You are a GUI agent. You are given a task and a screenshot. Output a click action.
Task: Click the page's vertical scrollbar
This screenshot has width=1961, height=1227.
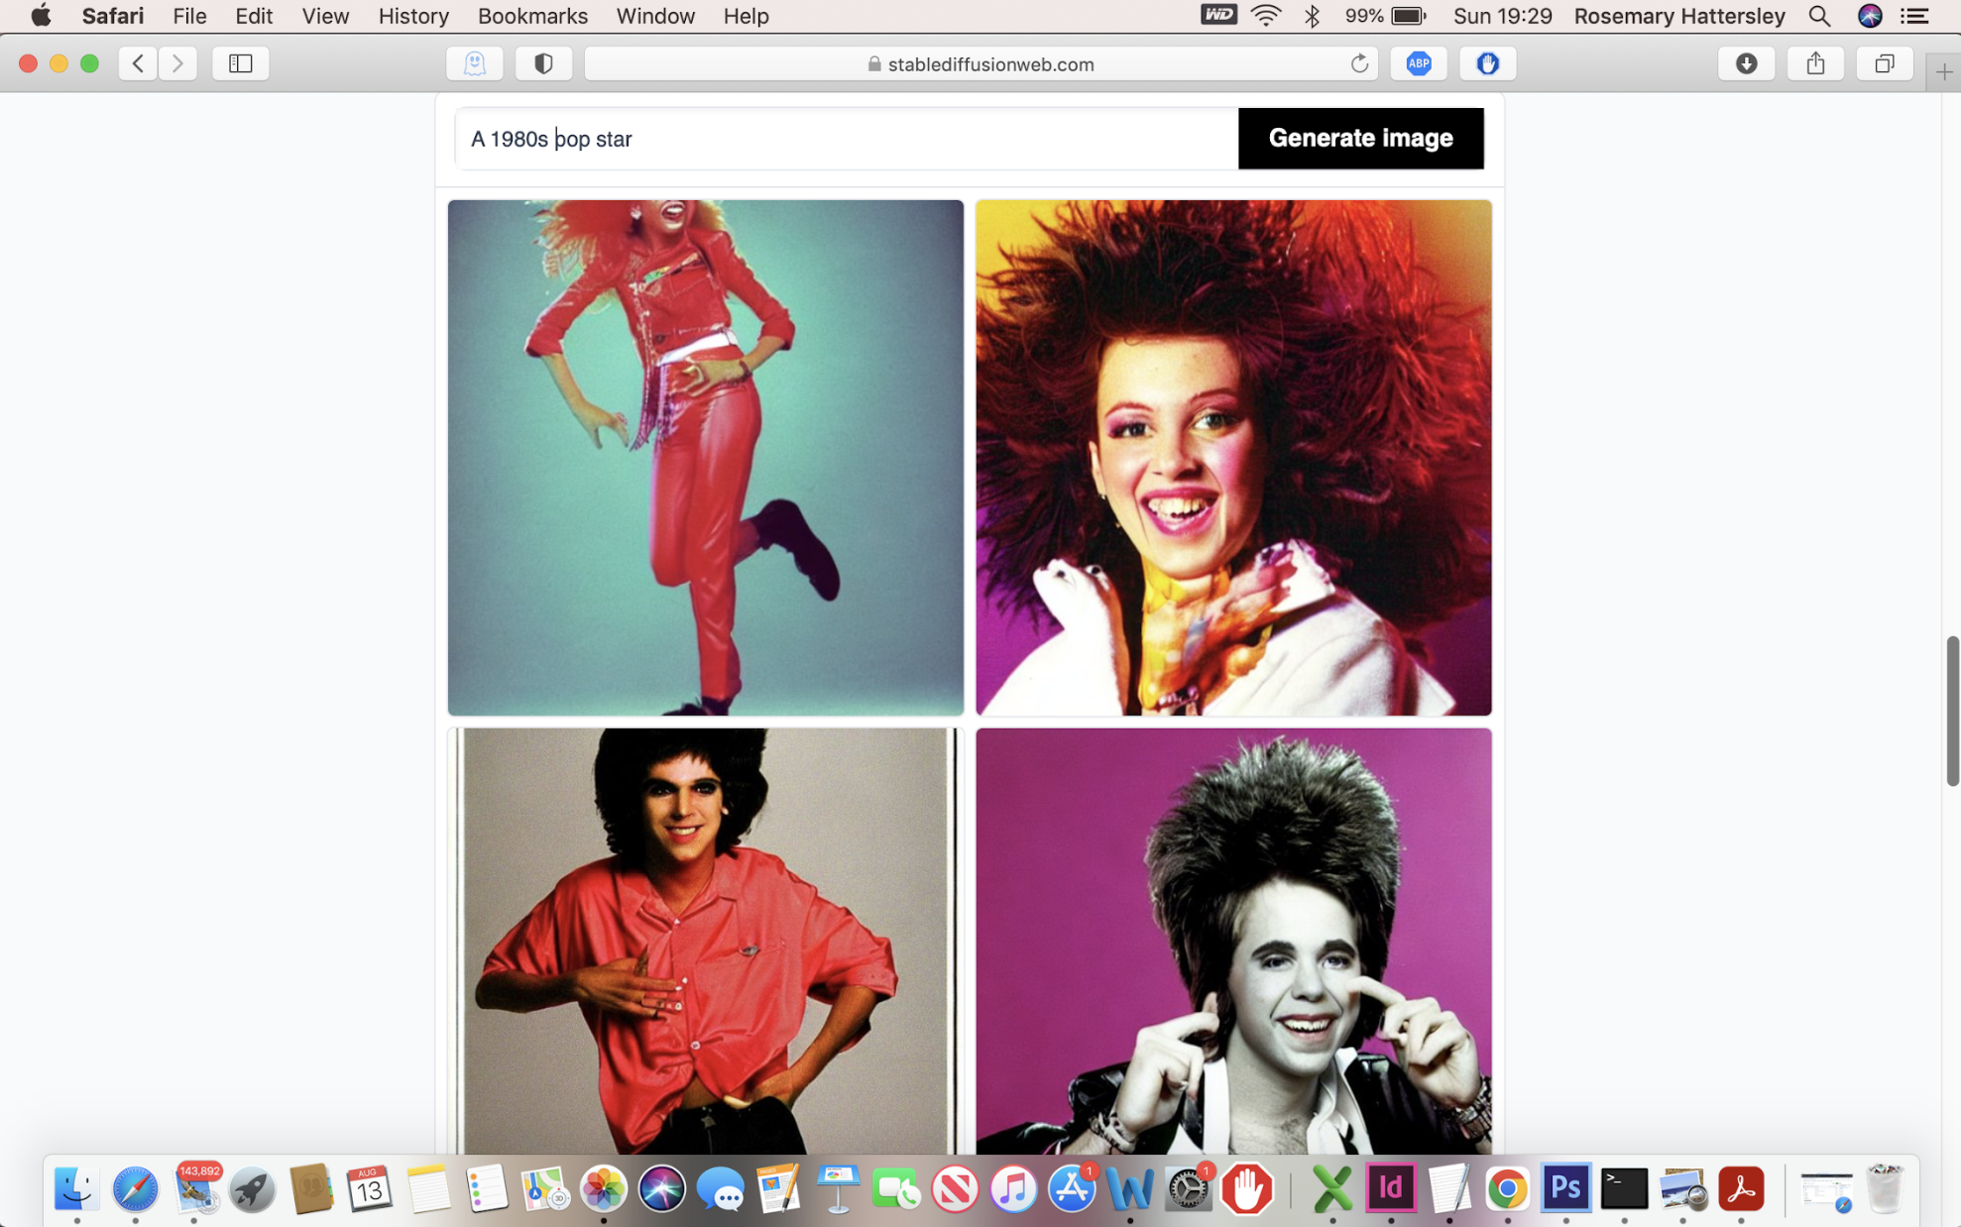(x=1952, y=710)
